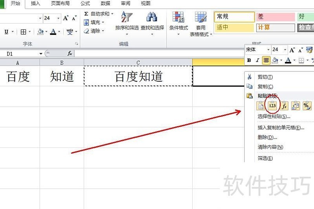Click in the formula bar input
This screenshot has height=209, width=314.
click(159, 54)
